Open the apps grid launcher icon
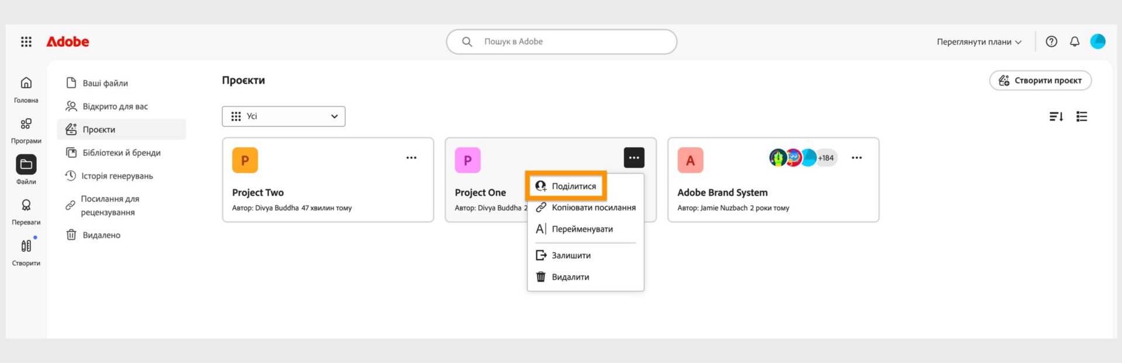 (26, 42)
